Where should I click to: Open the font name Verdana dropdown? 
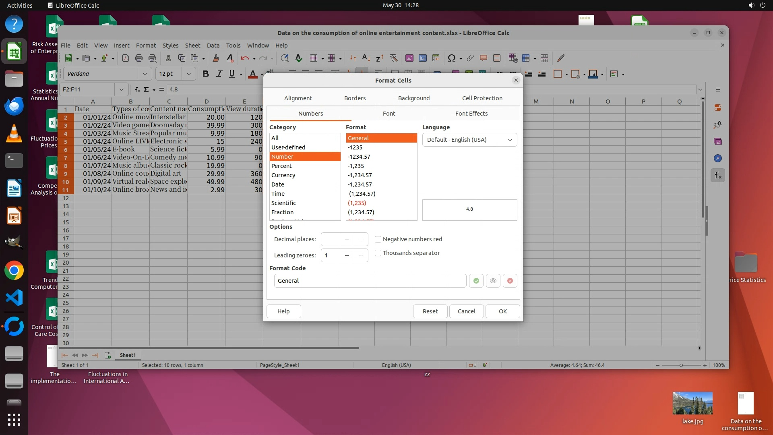145,74
